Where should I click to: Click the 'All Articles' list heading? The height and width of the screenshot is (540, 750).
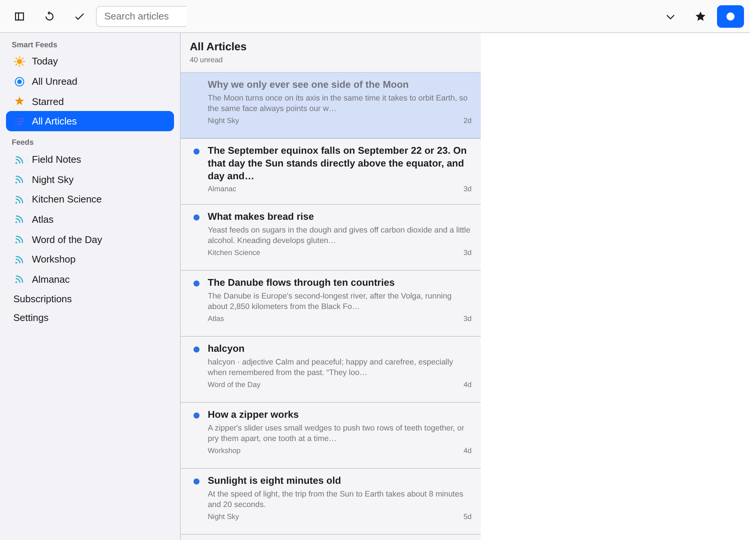[x=218, y=46]
